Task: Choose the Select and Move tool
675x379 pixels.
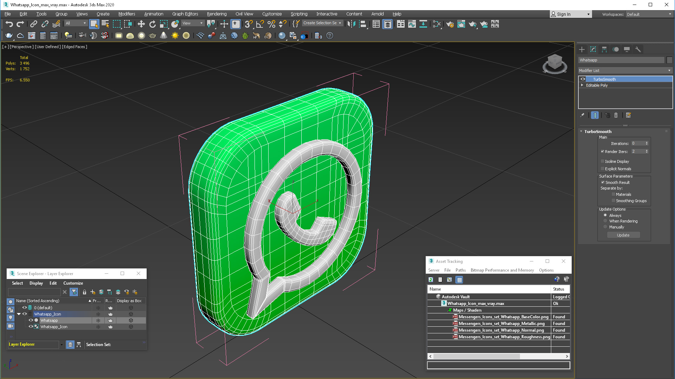Action: point(141,24)
